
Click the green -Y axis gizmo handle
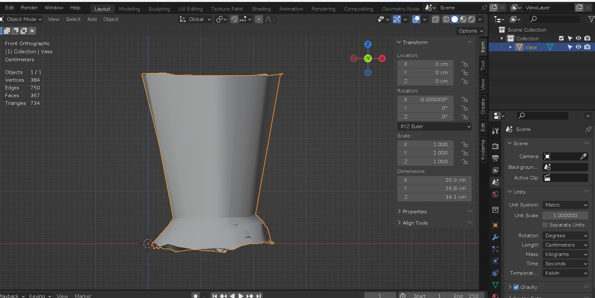point(368,58)
